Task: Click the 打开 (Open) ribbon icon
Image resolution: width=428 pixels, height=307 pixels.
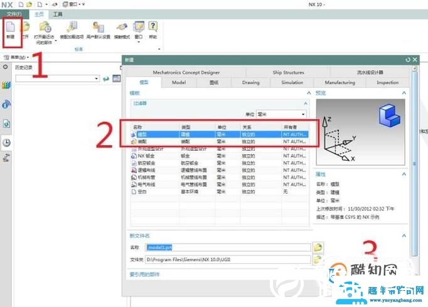Action: pyautogui.click(x=25, y=26)
